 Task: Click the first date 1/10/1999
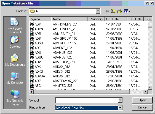click(x=113, y=24)
